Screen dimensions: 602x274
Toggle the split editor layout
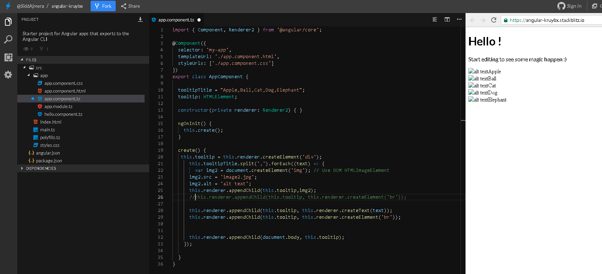(447, 20)
